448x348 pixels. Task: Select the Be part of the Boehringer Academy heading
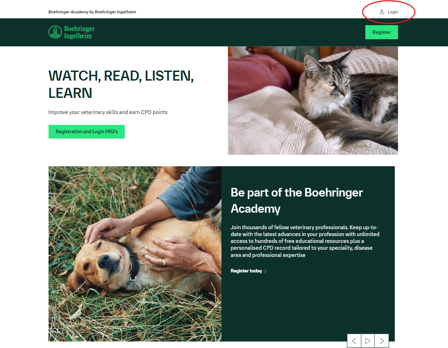297,200
